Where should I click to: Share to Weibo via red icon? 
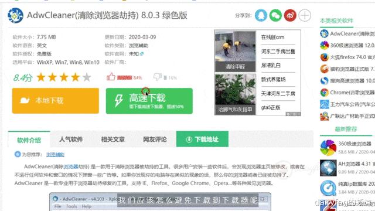pos(290,15)
